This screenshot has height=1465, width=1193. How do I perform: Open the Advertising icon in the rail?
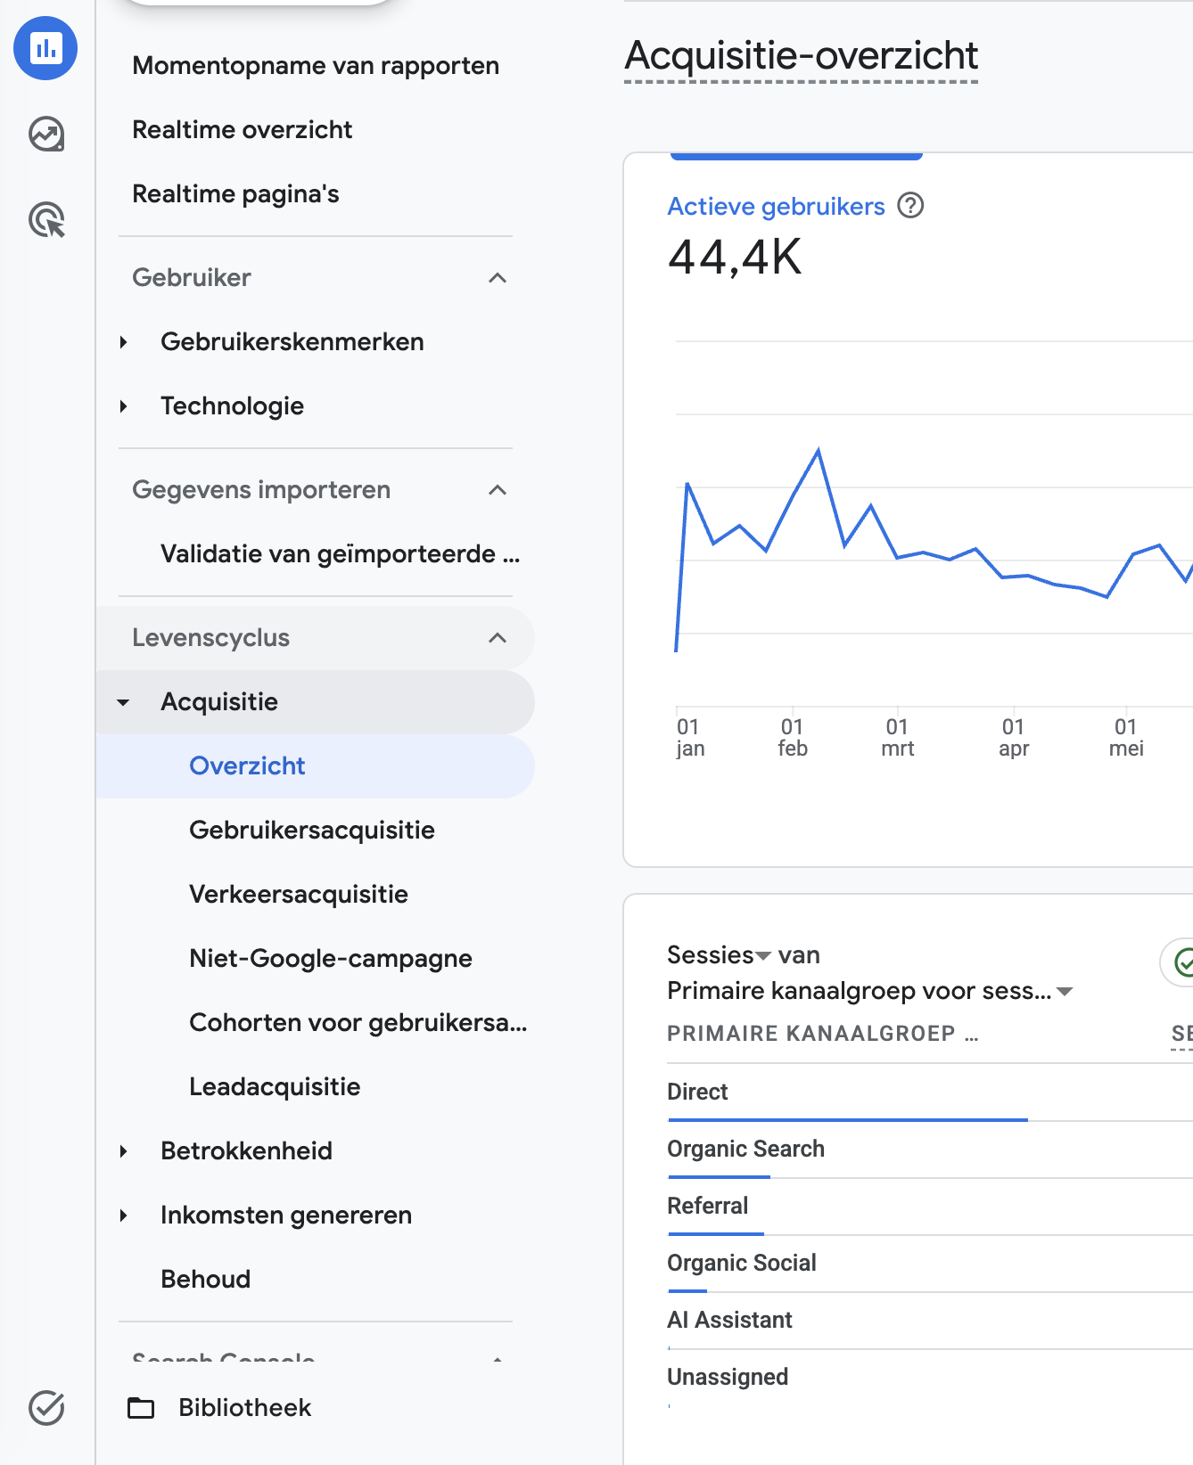[x=46, y=220]
